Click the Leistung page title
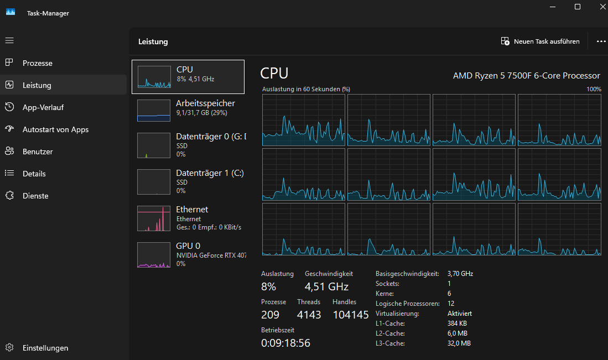Screen dimensions: 608x360 pos(153,41)
